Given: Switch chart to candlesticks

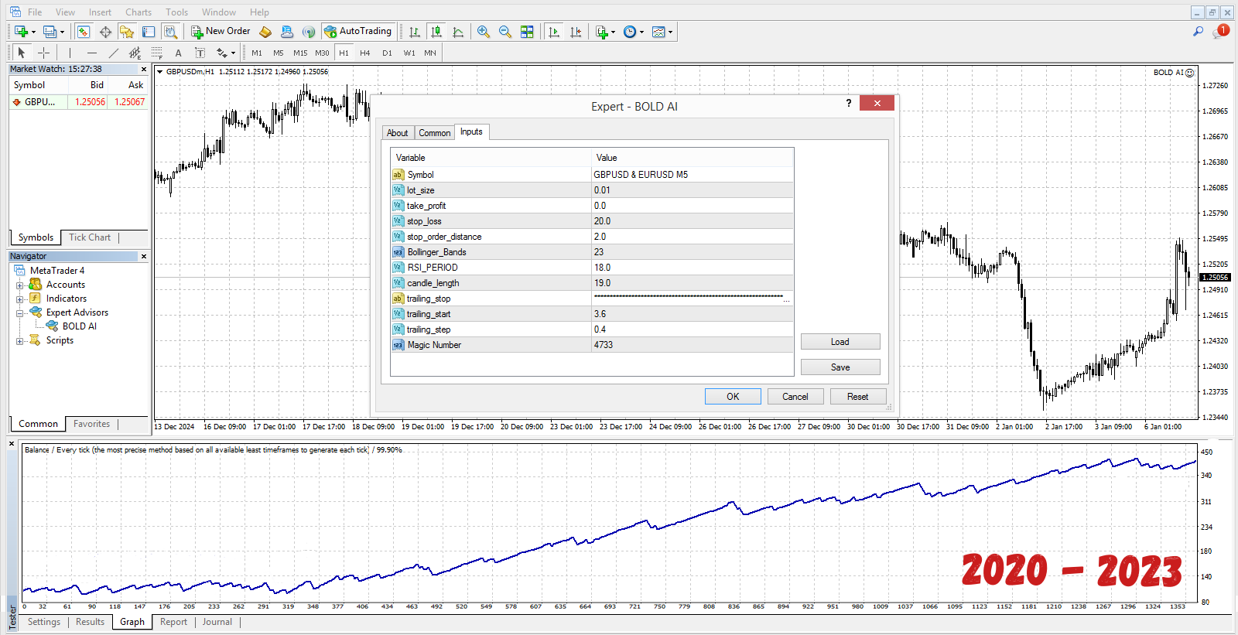Looking at the screenshot, I should pos(436,32).
